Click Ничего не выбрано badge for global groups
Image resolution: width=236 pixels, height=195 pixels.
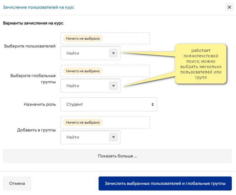[83, 71]
